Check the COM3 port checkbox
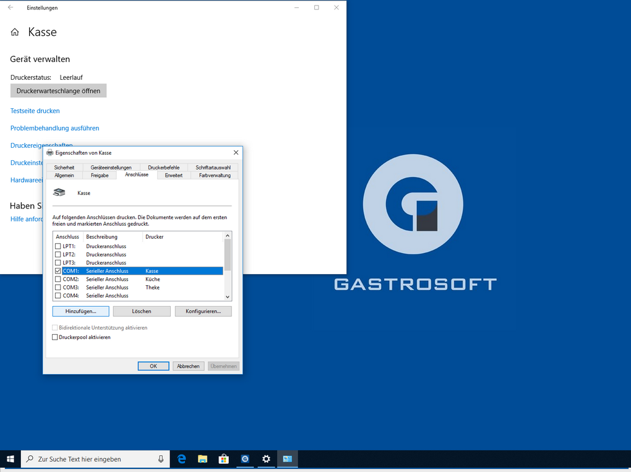 pos(58,287)
